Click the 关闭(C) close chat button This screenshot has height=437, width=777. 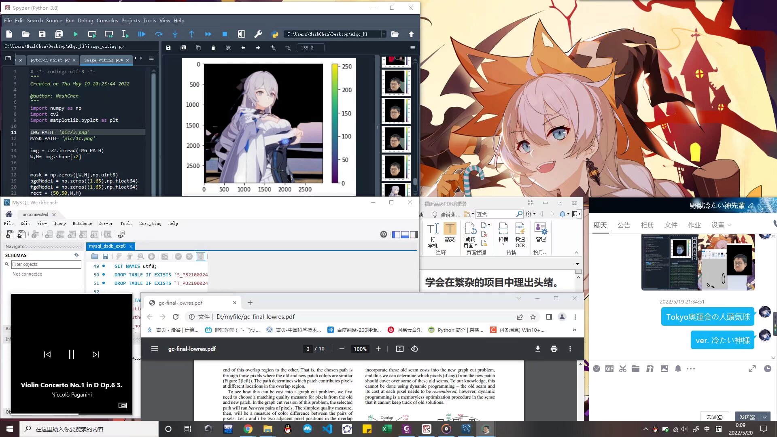coord(714,417)
